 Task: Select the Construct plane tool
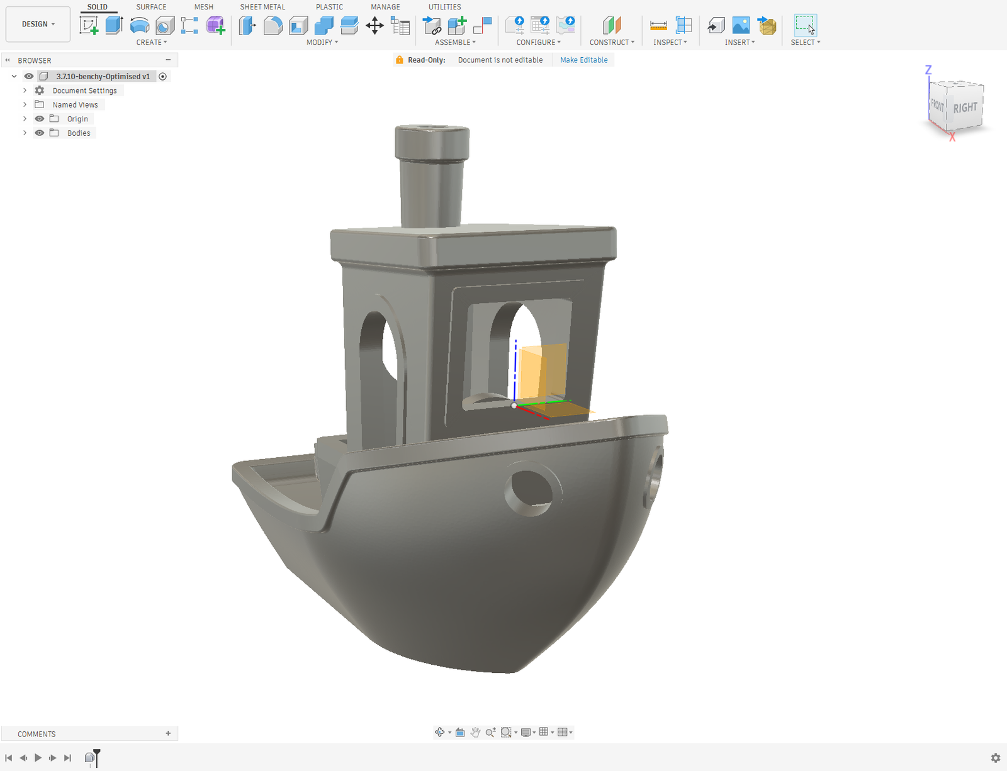point(612,25)
